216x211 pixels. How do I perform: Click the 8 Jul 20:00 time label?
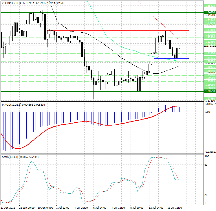137,208
